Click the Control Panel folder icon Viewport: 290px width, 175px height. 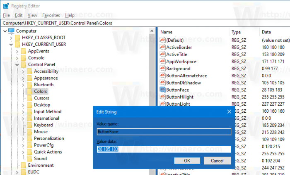[23, 64]
